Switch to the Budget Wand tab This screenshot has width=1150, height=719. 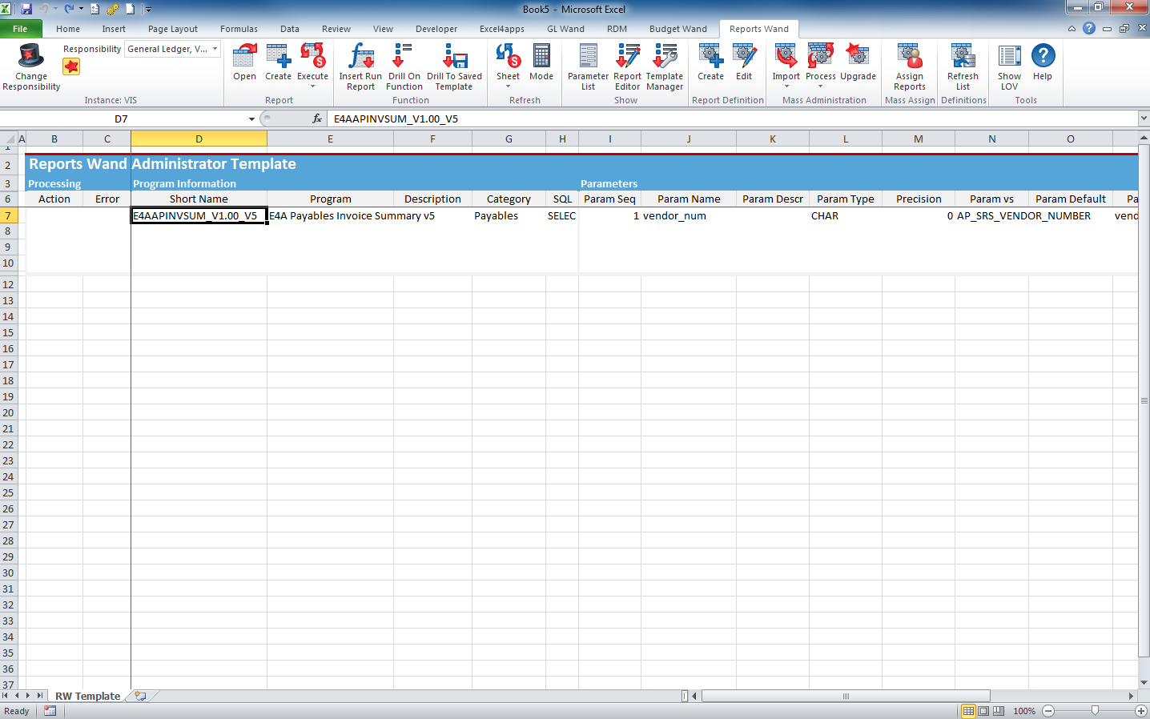(678, 29)
